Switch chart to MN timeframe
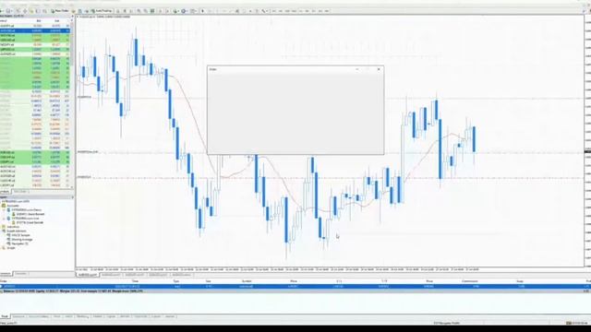The image size is (591, 332). pos(327,11)
